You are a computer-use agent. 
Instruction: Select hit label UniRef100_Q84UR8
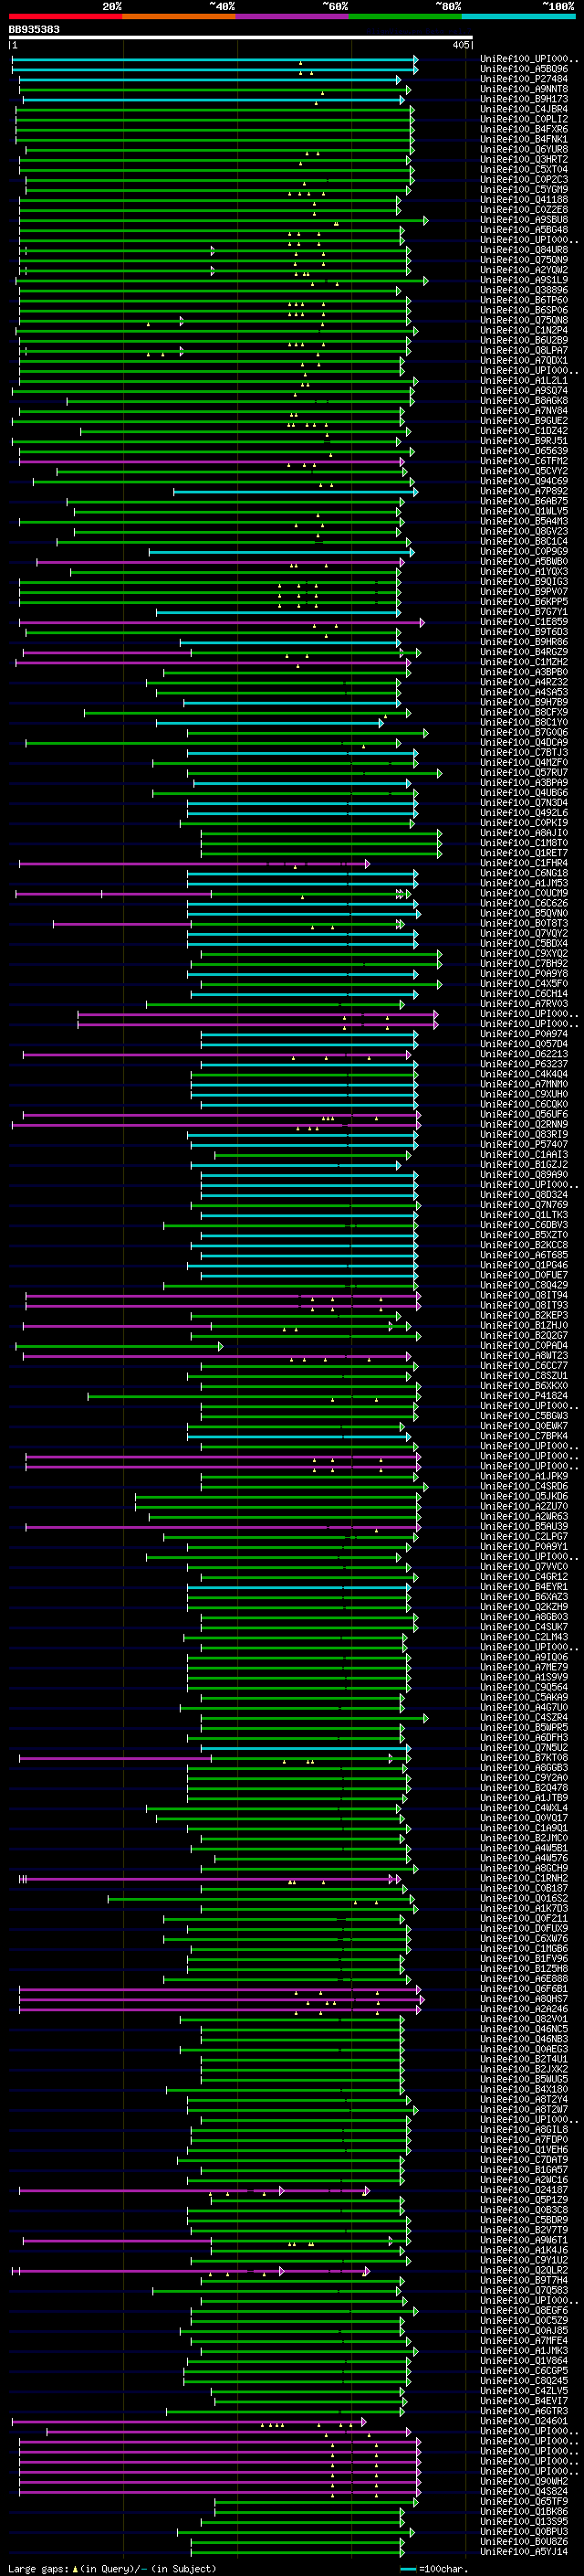coord(524,250)
